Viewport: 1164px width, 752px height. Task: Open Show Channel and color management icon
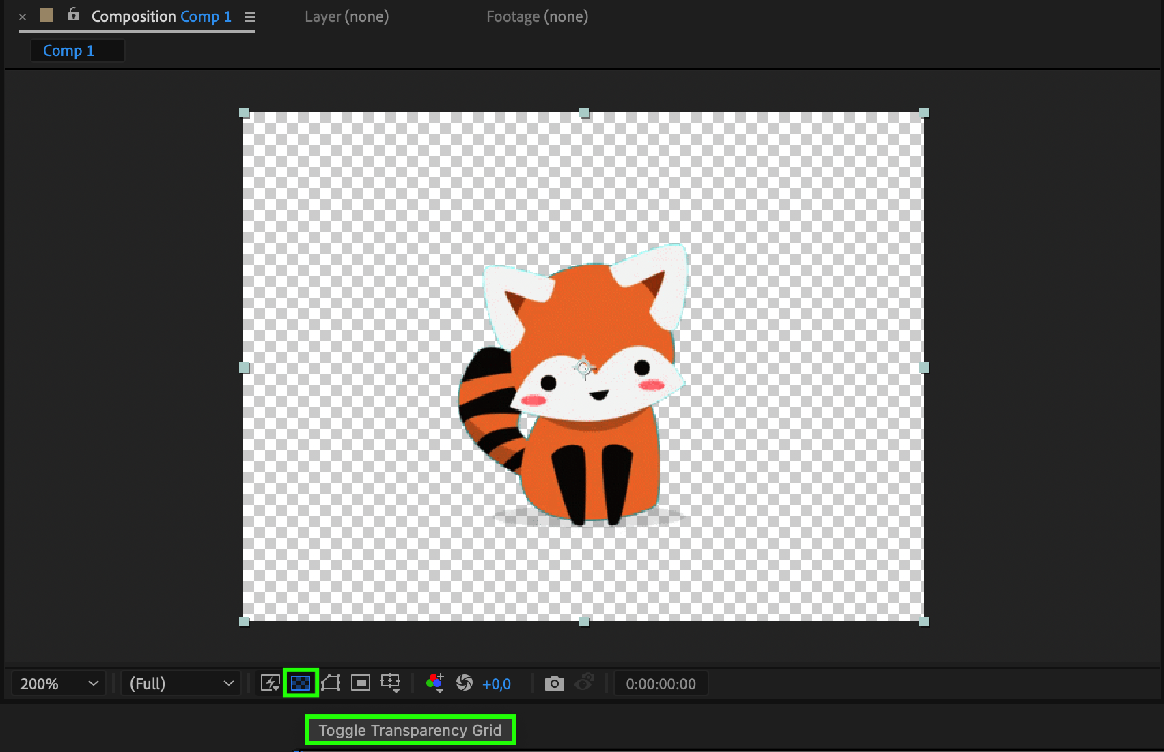pos(434,683)
